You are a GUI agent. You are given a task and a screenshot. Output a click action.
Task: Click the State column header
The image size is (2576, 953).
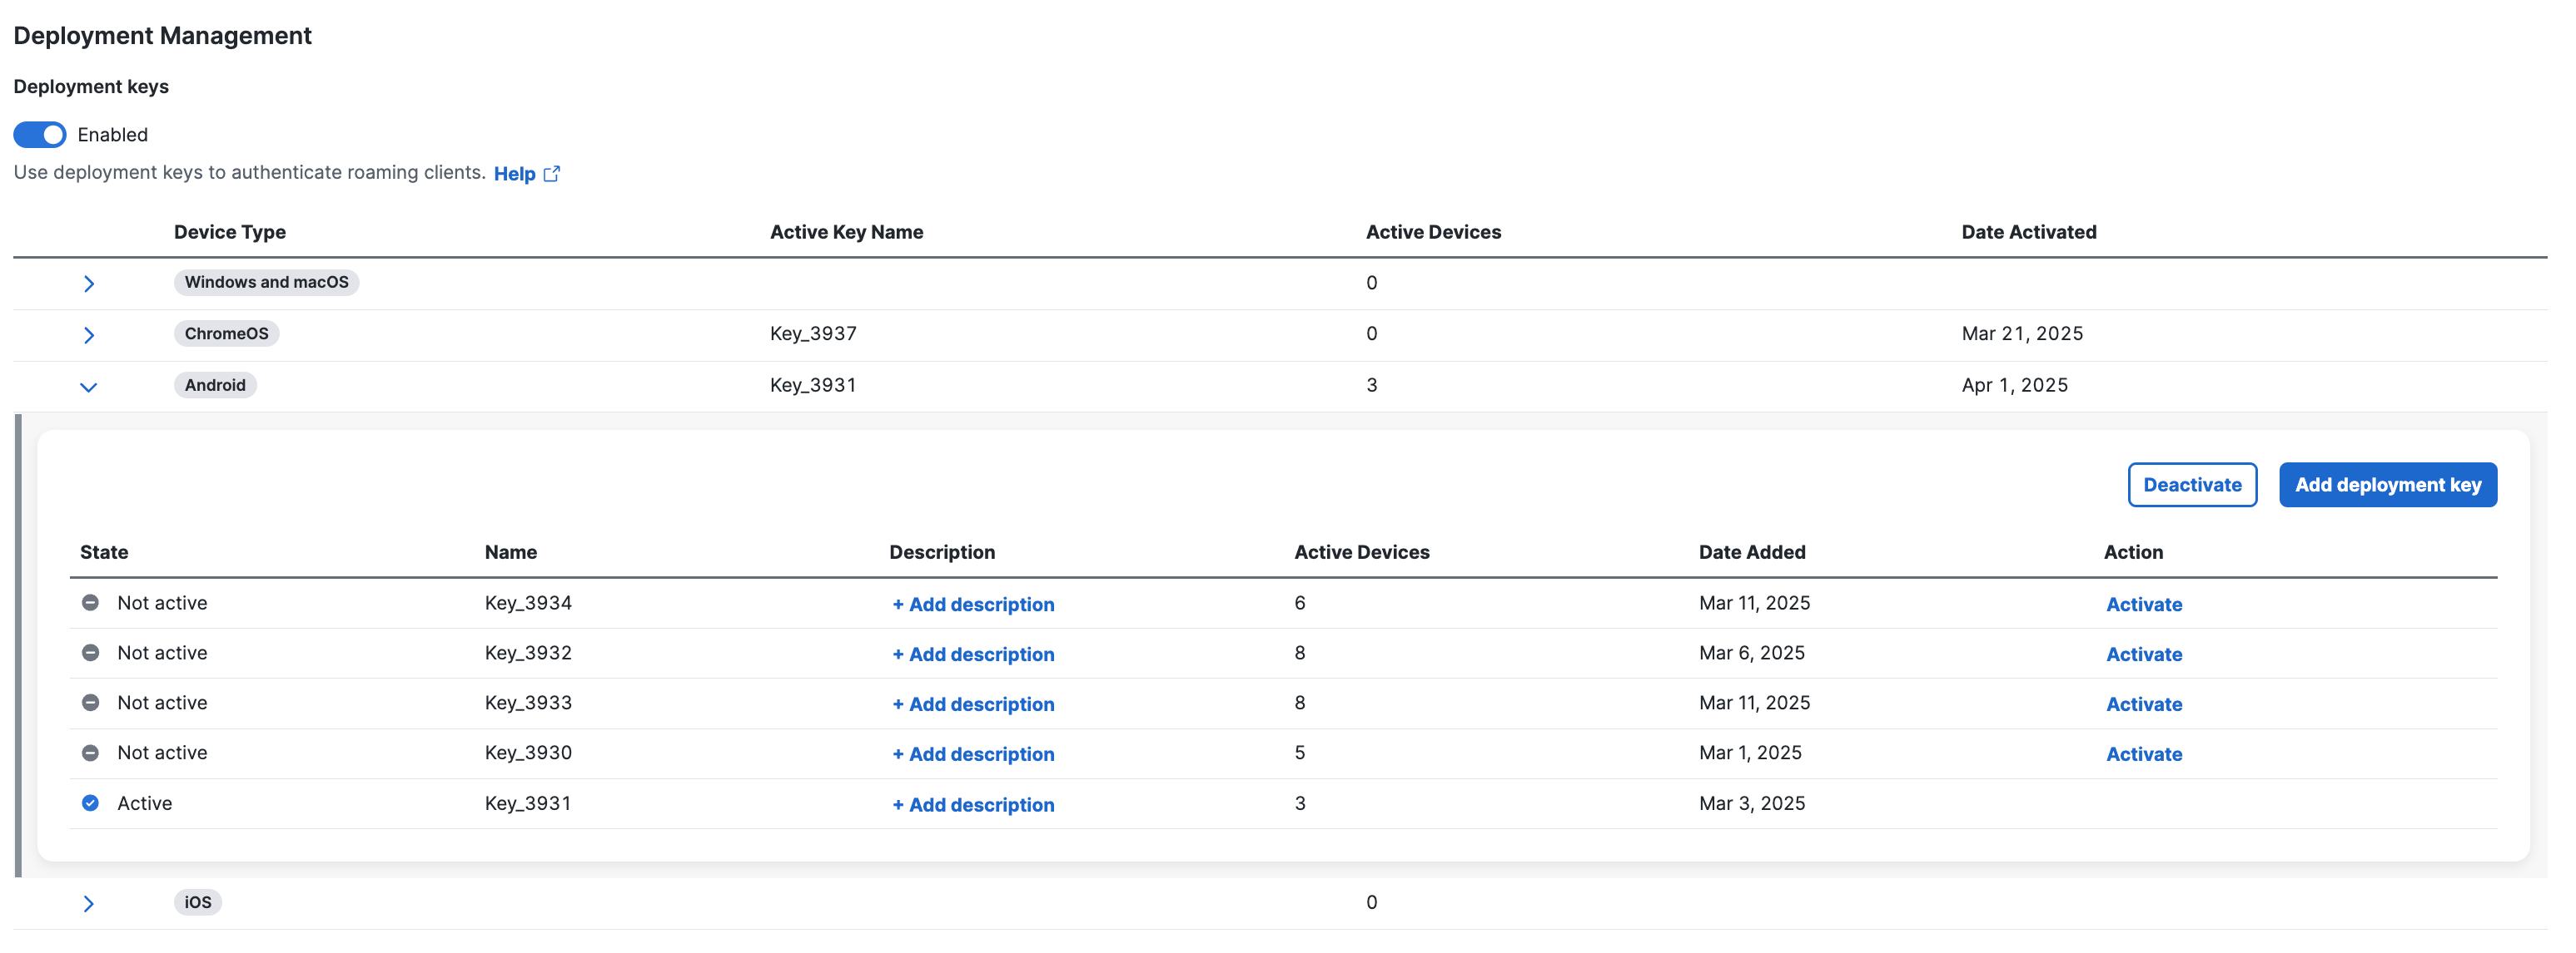(x=104, y=552)
